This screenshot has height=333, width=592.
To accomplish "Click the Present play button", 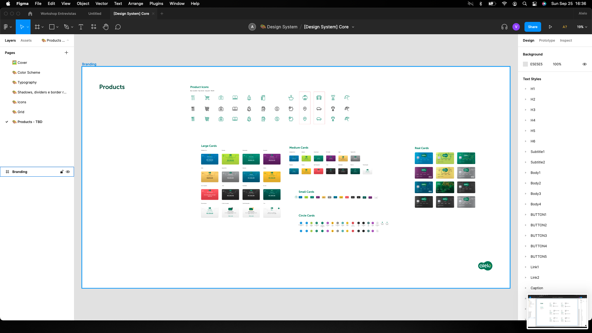I will (x=550, y=27).
